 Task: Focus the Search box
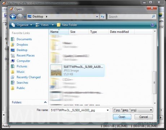132,17
